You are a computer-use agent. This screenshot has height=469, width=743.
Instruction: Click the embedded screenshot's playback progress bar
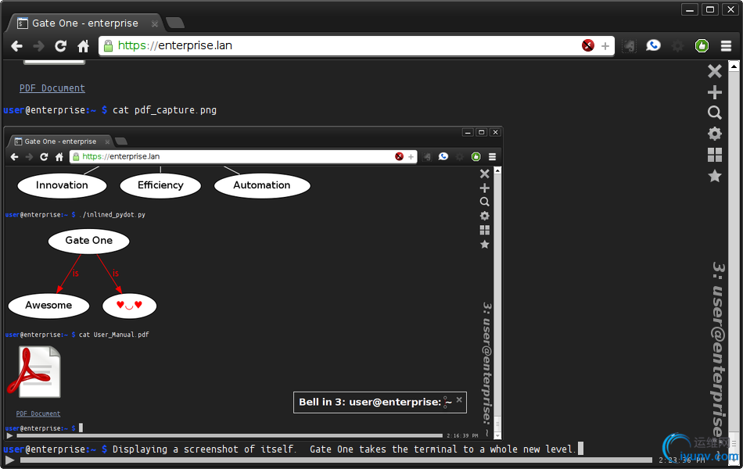coord(229,435)
